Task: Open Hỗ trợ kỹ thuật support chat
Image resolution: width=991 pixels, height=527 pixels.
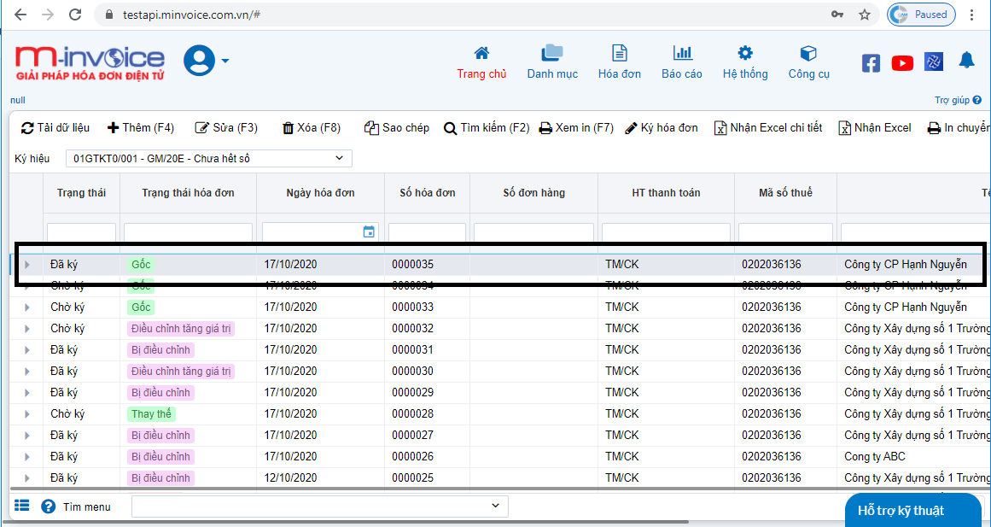Action: (x=912, y=510)
